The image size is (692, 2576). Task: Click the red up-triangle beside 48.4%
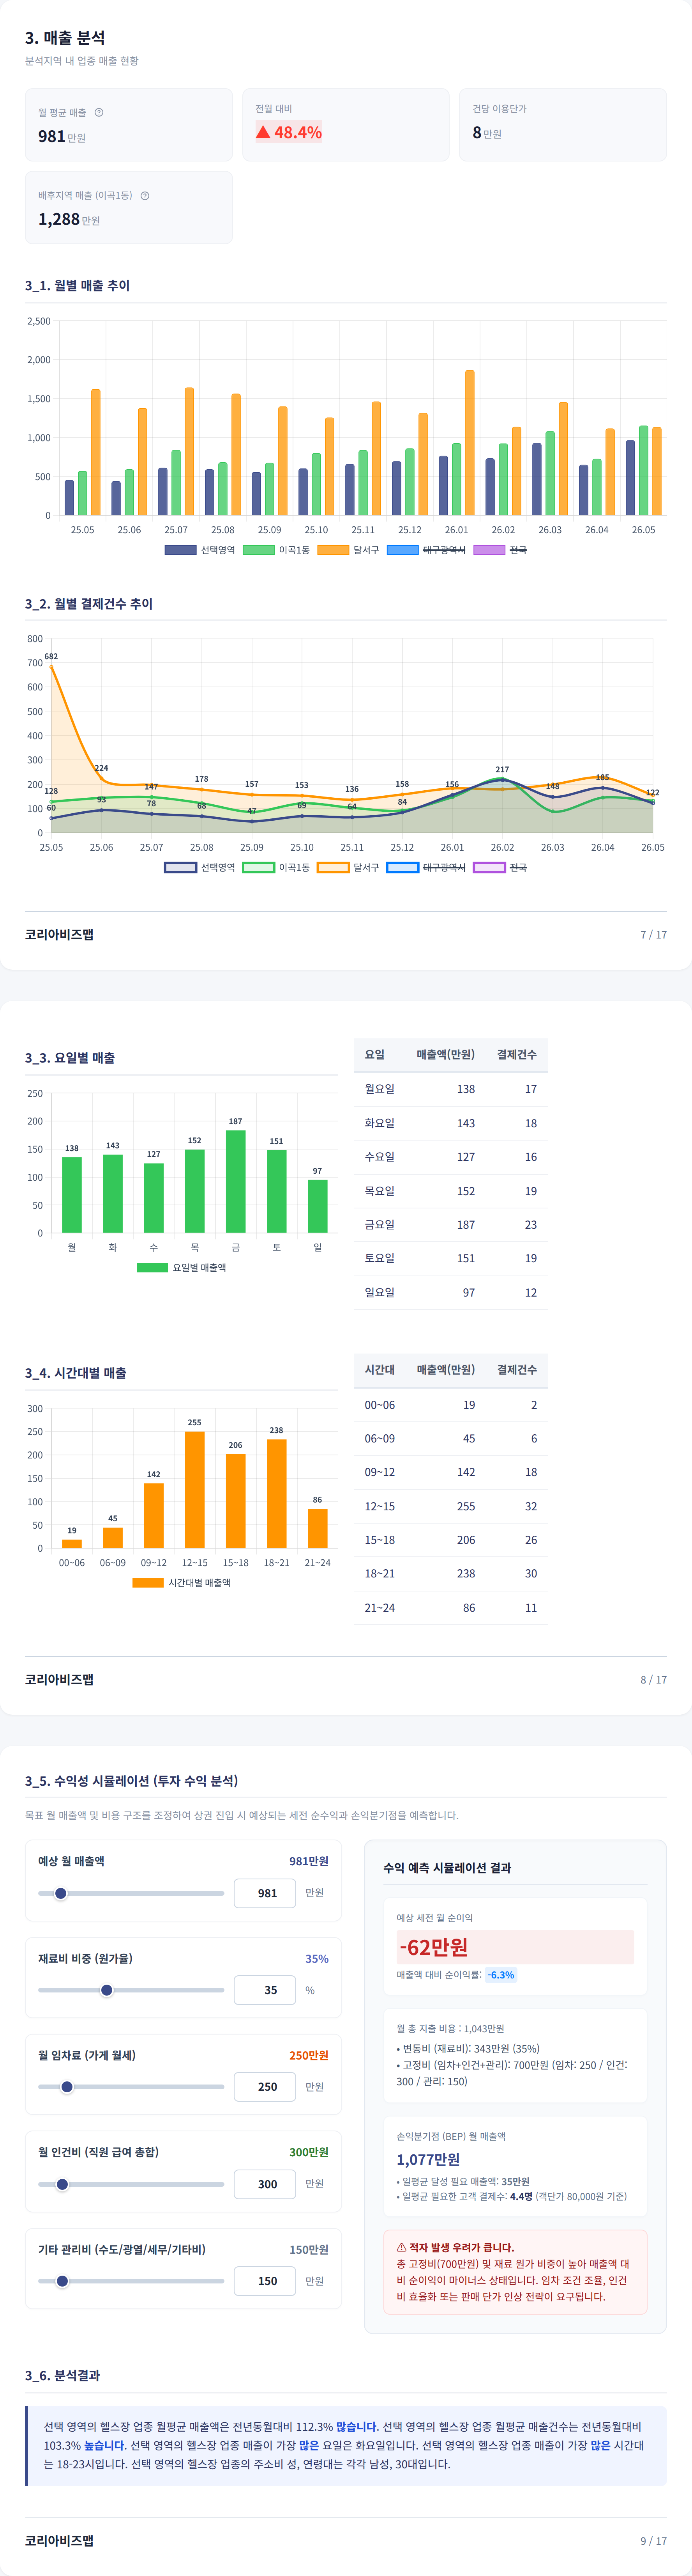(263, 132)
